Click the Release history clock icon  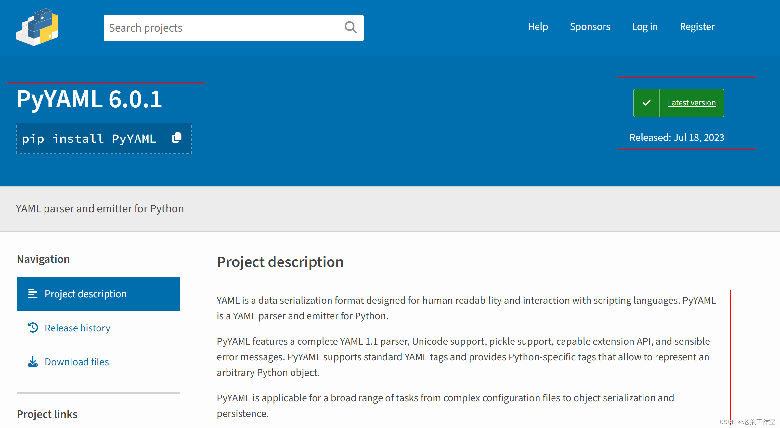click(x=33, y=328)
